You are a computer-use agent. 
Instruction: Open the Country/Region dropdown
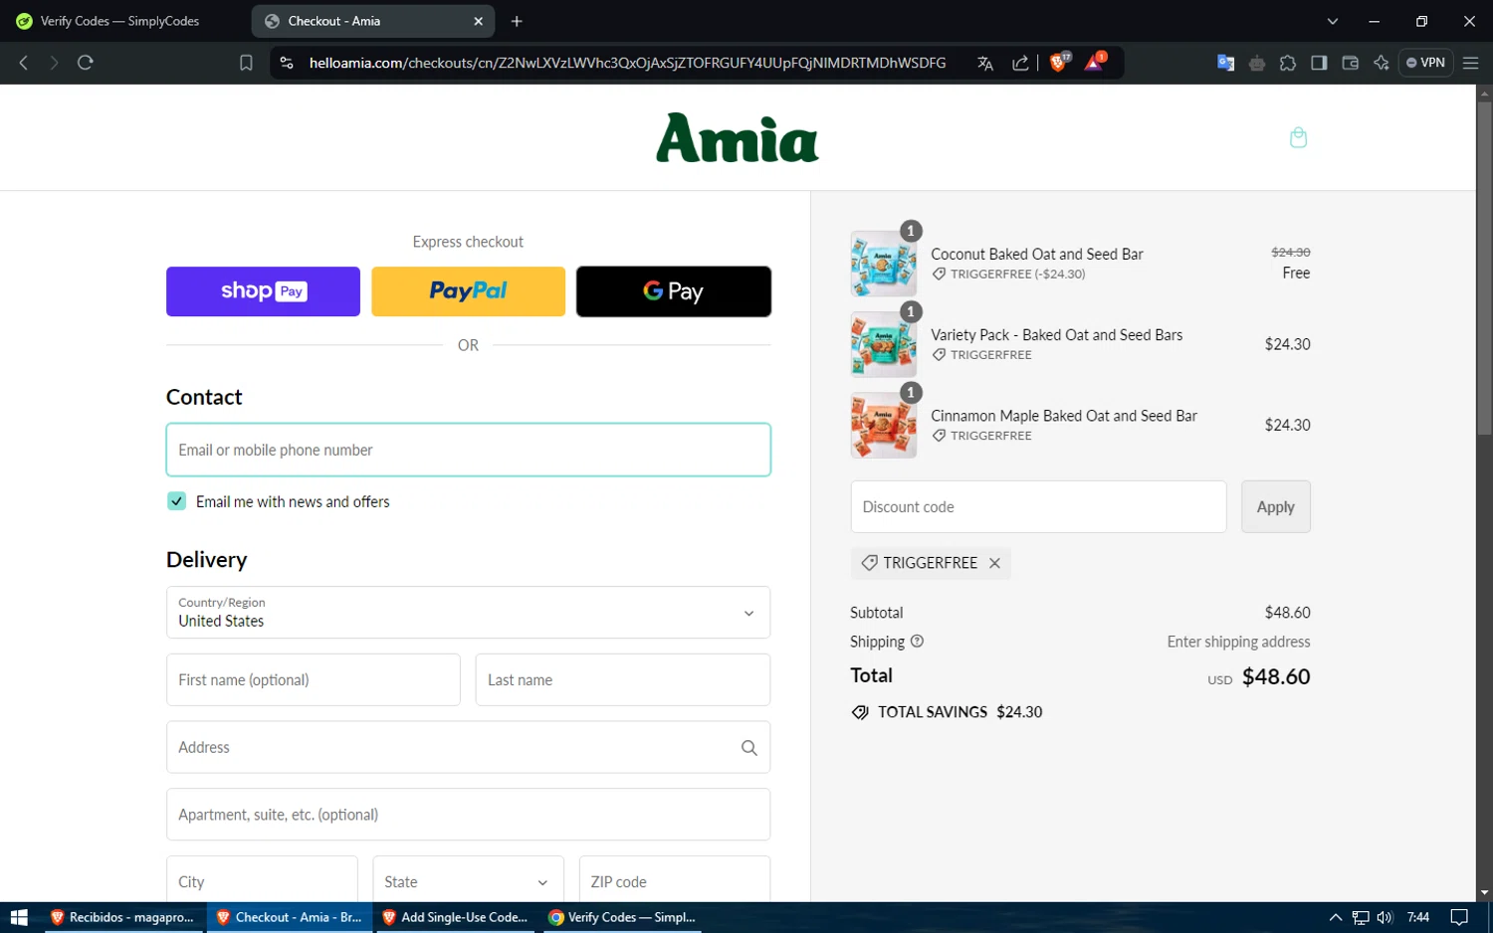[x=468, y=613]
